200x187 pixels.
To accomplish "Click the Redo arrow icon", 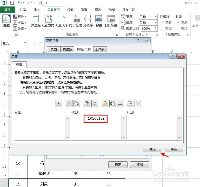I will coord(30,3).
